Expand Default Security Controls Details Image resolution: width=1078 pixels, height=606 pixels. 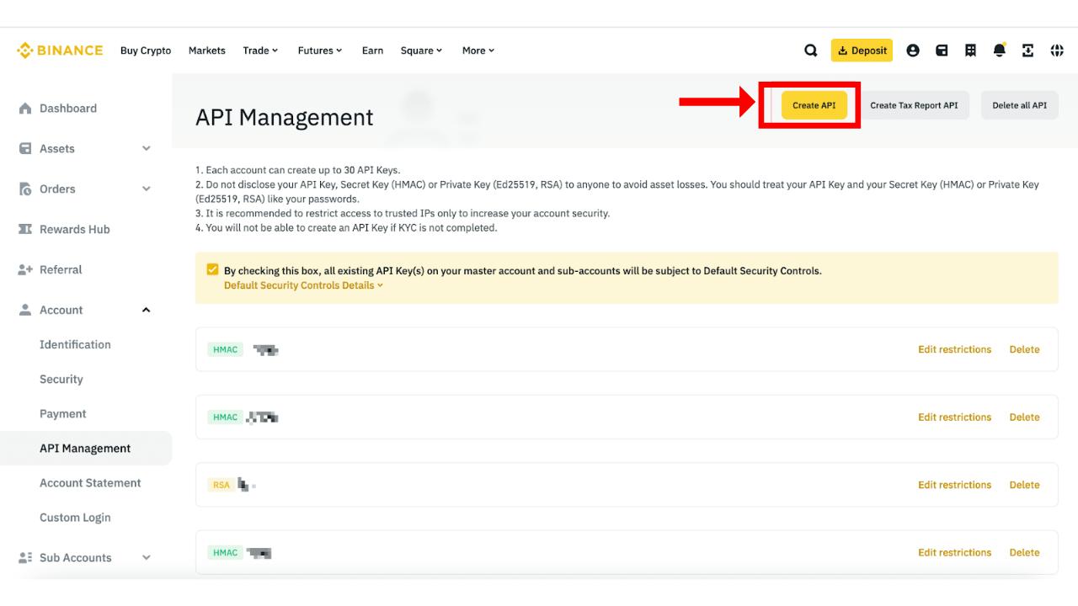coord(303,285)
